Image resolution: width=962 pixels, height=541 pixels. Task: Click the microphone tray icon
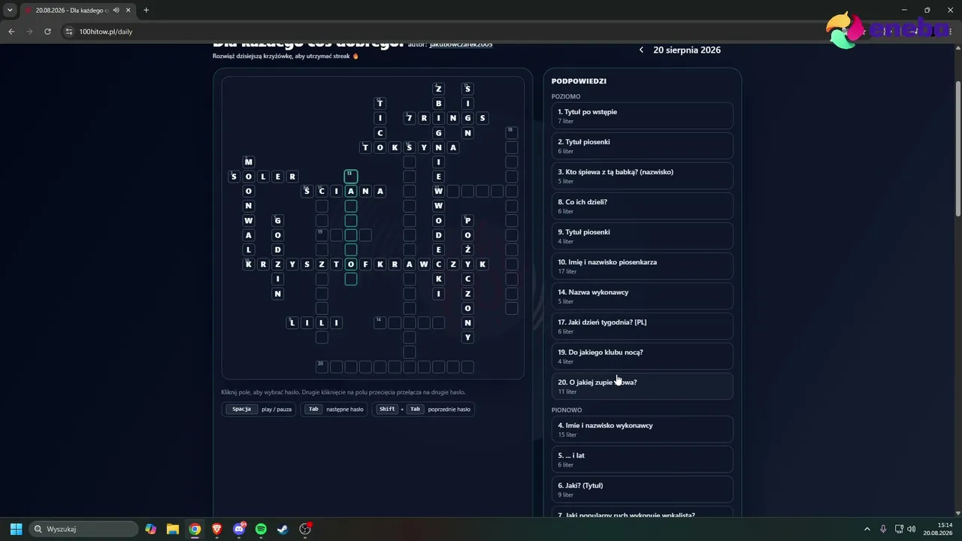click(883, 529)
